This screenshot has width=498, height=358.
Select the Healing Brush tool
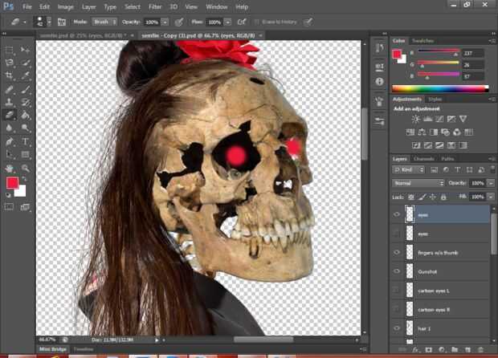click(9, 90)
